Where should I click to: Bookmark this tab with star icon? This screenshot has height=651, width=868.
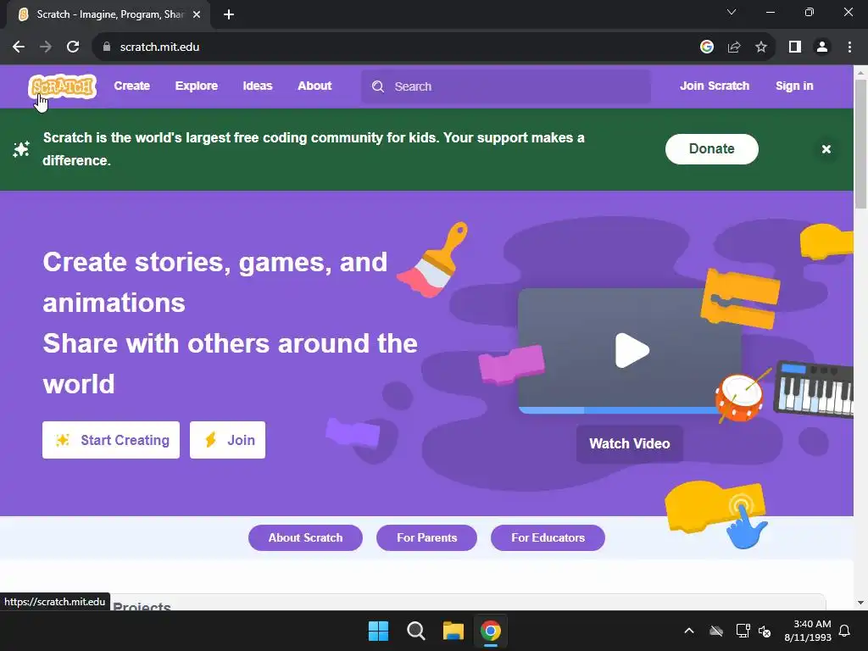tap(761, 47)
